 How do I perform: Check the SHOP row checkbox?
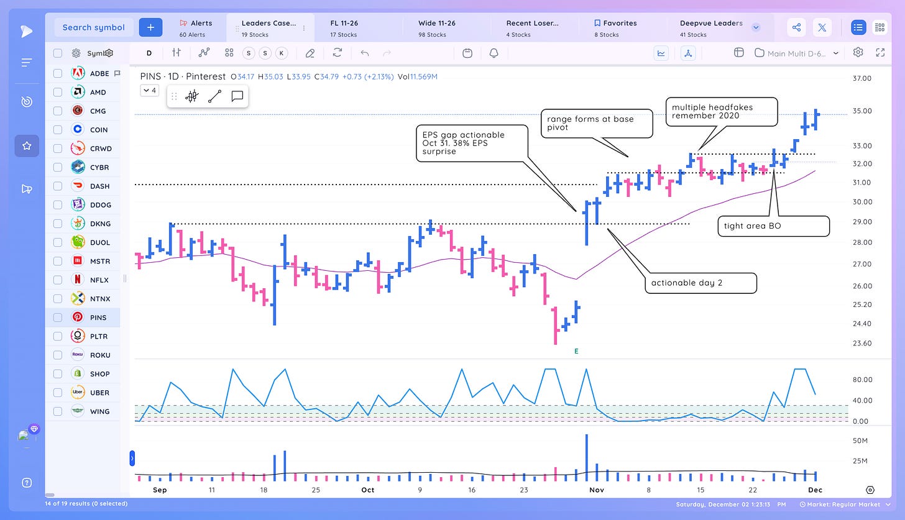coord(58,373)
